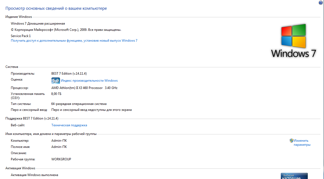Click the 64-разрядная операционная система text
The height and width of the screenshot is (179, 324).
pyautogui.click(x=79, y=104)
